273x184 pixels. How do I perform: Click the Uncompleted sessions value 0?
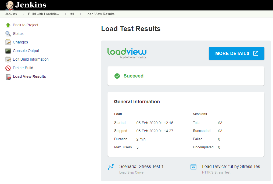coord(219,147)
